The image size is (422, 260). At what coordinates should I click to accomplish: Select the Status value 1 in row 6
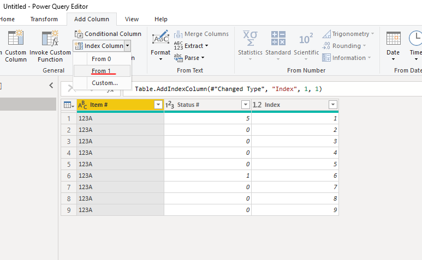pos(207,176)
